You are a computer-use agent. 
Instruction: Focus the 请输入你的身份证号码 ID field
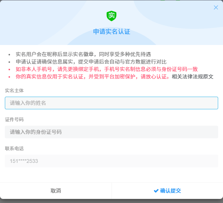tap(111, 132)
